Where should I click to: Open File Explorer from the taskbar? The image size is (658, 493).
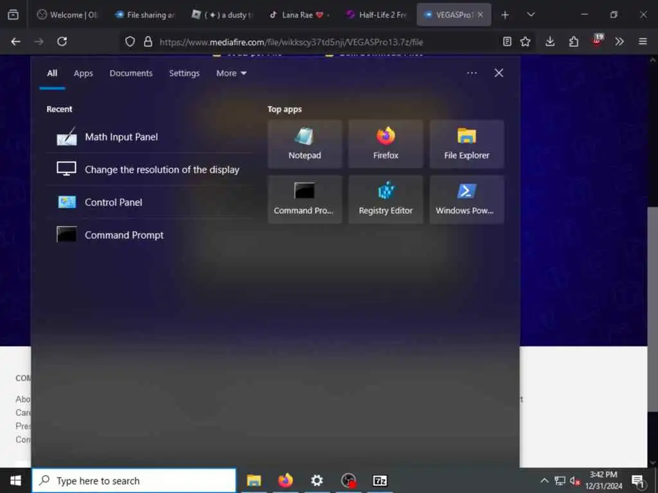tap(254, 480)
